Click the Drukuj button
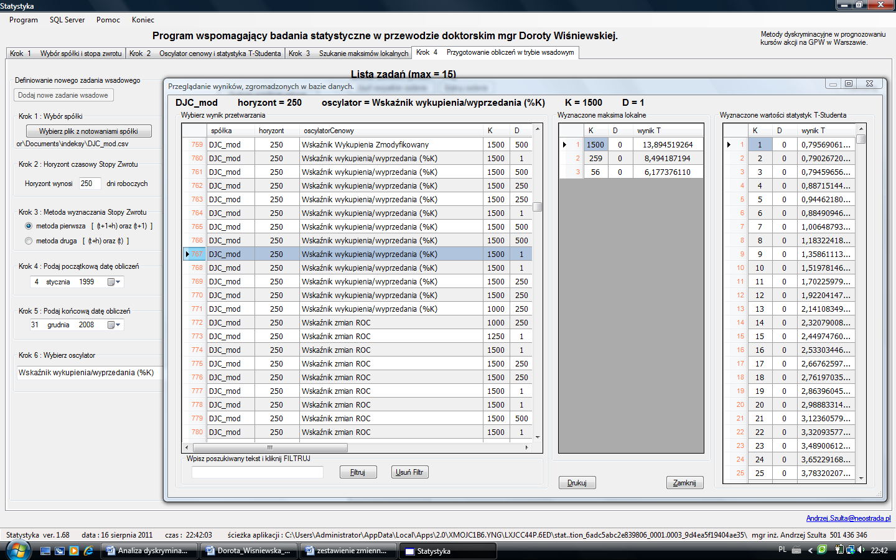 click(577, 483)
